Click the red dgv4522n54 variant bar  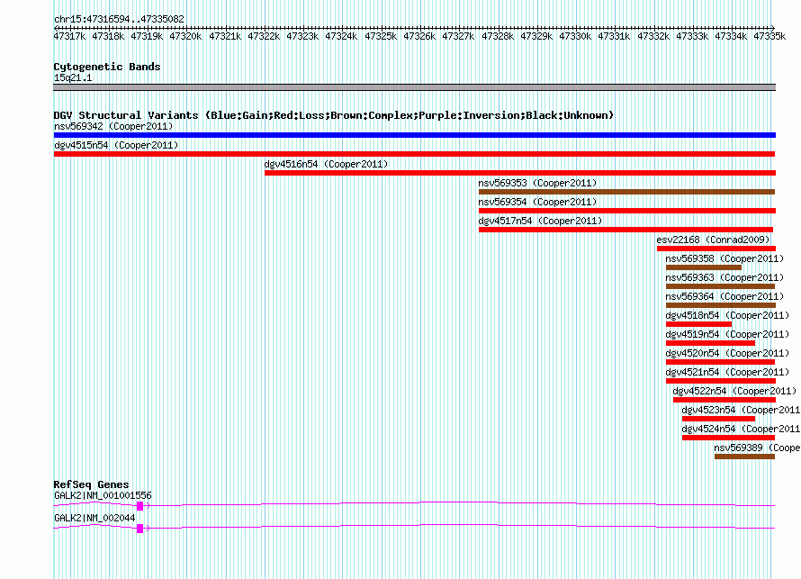pos(724,400)
